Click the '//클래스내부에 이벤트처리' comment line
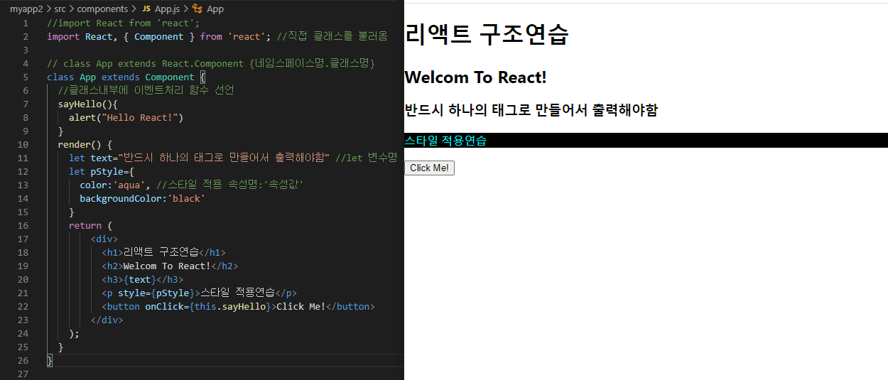888x380 pixels. tap(146, 90)
